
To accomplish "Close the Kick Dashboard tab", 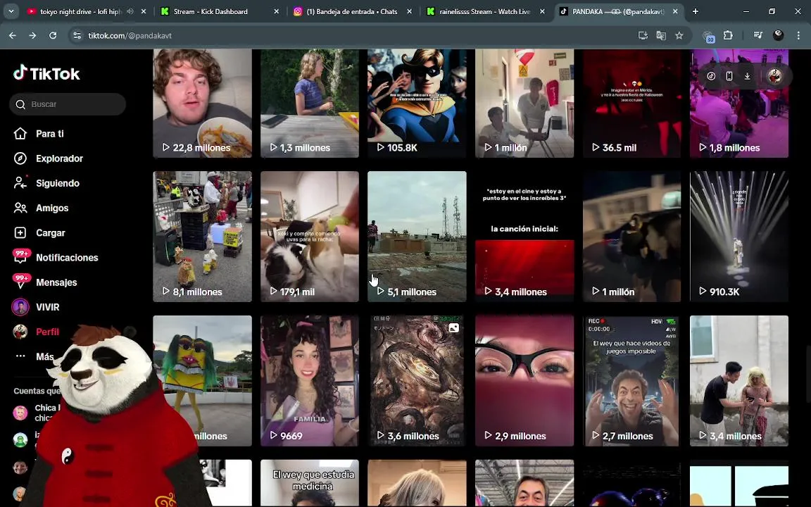I will [276, 11].
